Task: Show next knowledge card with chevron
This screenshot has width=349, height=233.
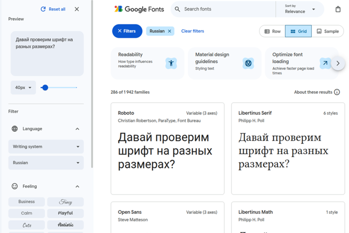Action: [x=338, y=63]
